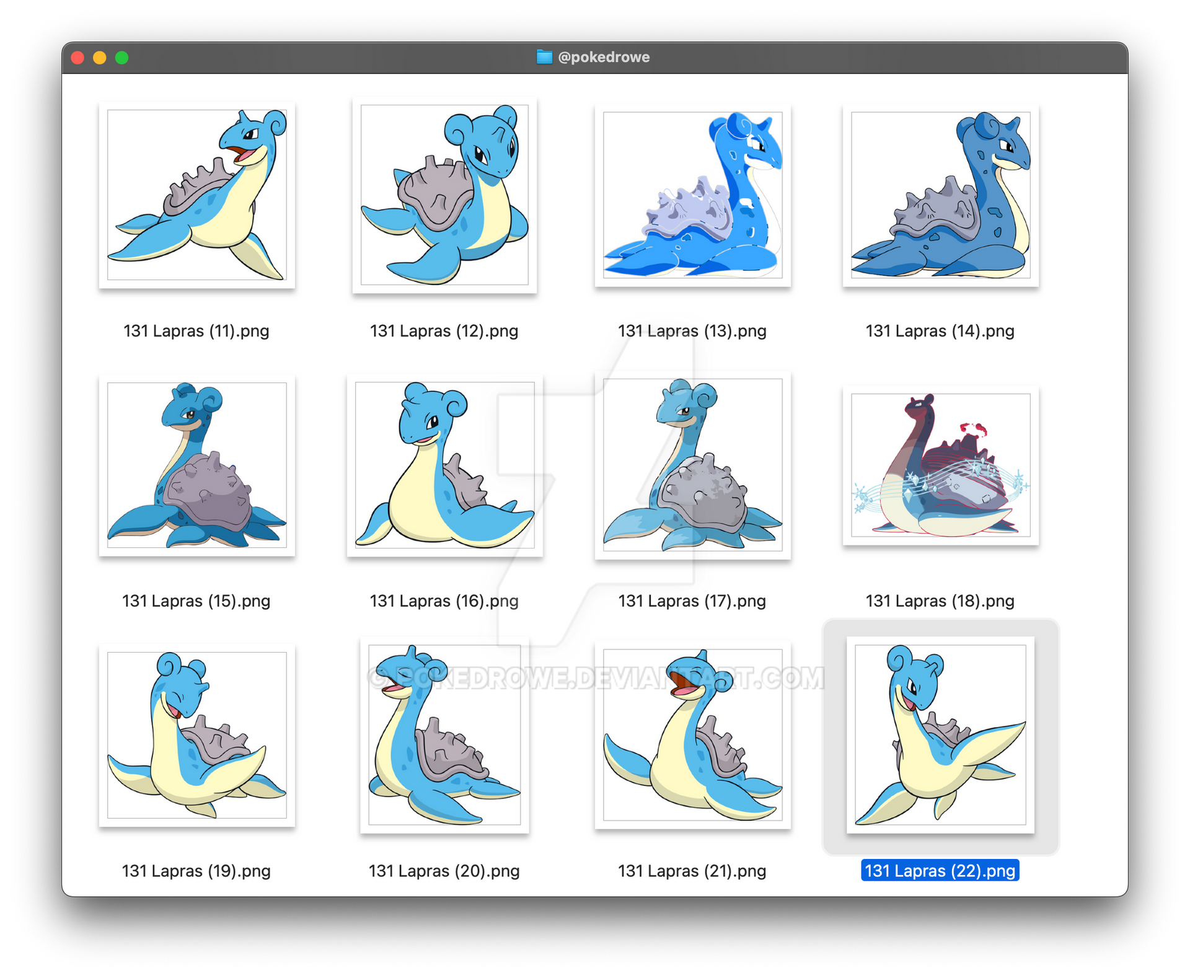Viewport: 1190px width, 978px height.
Task: Select the 131 Lapras (17).png thumbnail
Action: (x=692, y=465)
